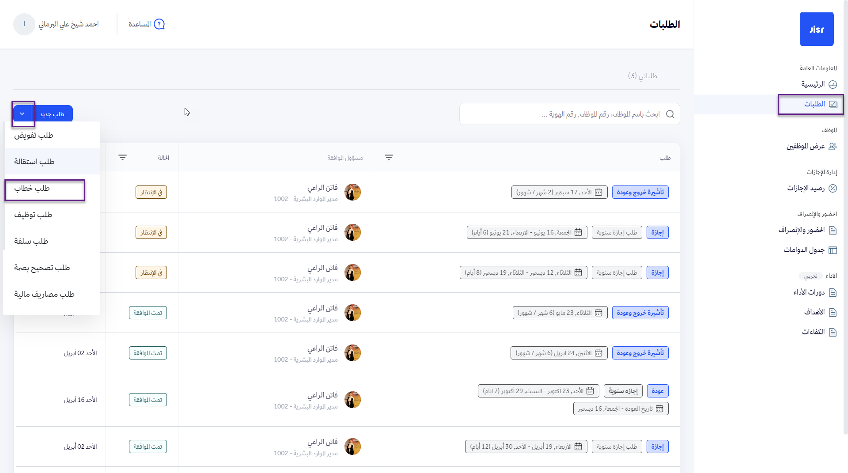848x473 pixels.
Task: Click the Jisr logo icon
Action: 816,29
